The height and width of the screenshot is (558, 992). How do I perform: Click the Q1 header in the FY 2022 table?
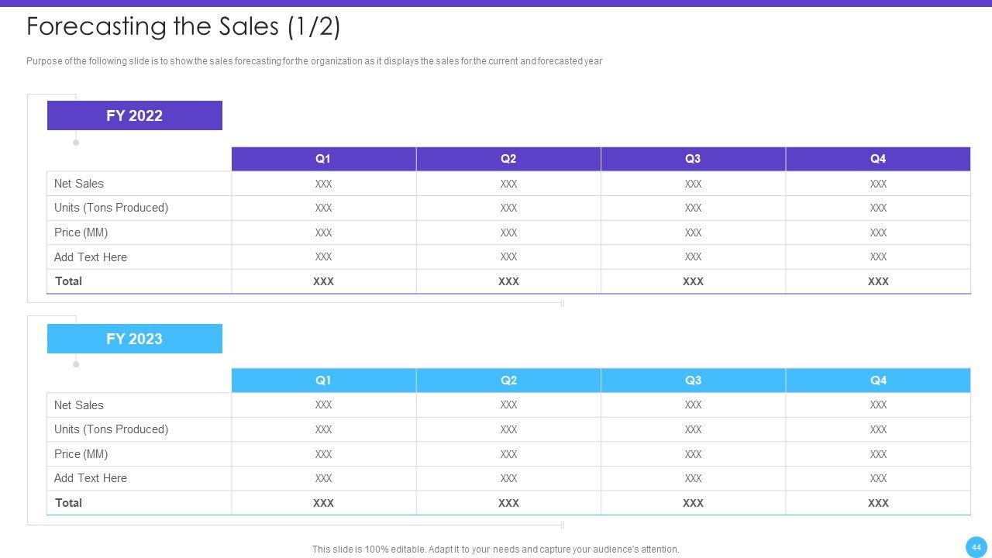click(323, 159)
